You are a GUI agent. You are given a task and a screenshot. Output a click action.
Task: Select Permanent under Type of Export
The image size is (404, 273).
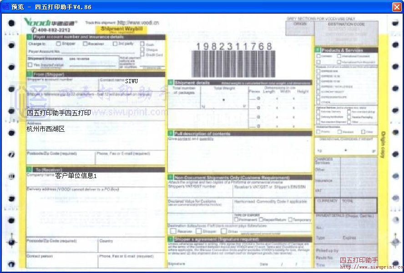[x=236, y=220]
